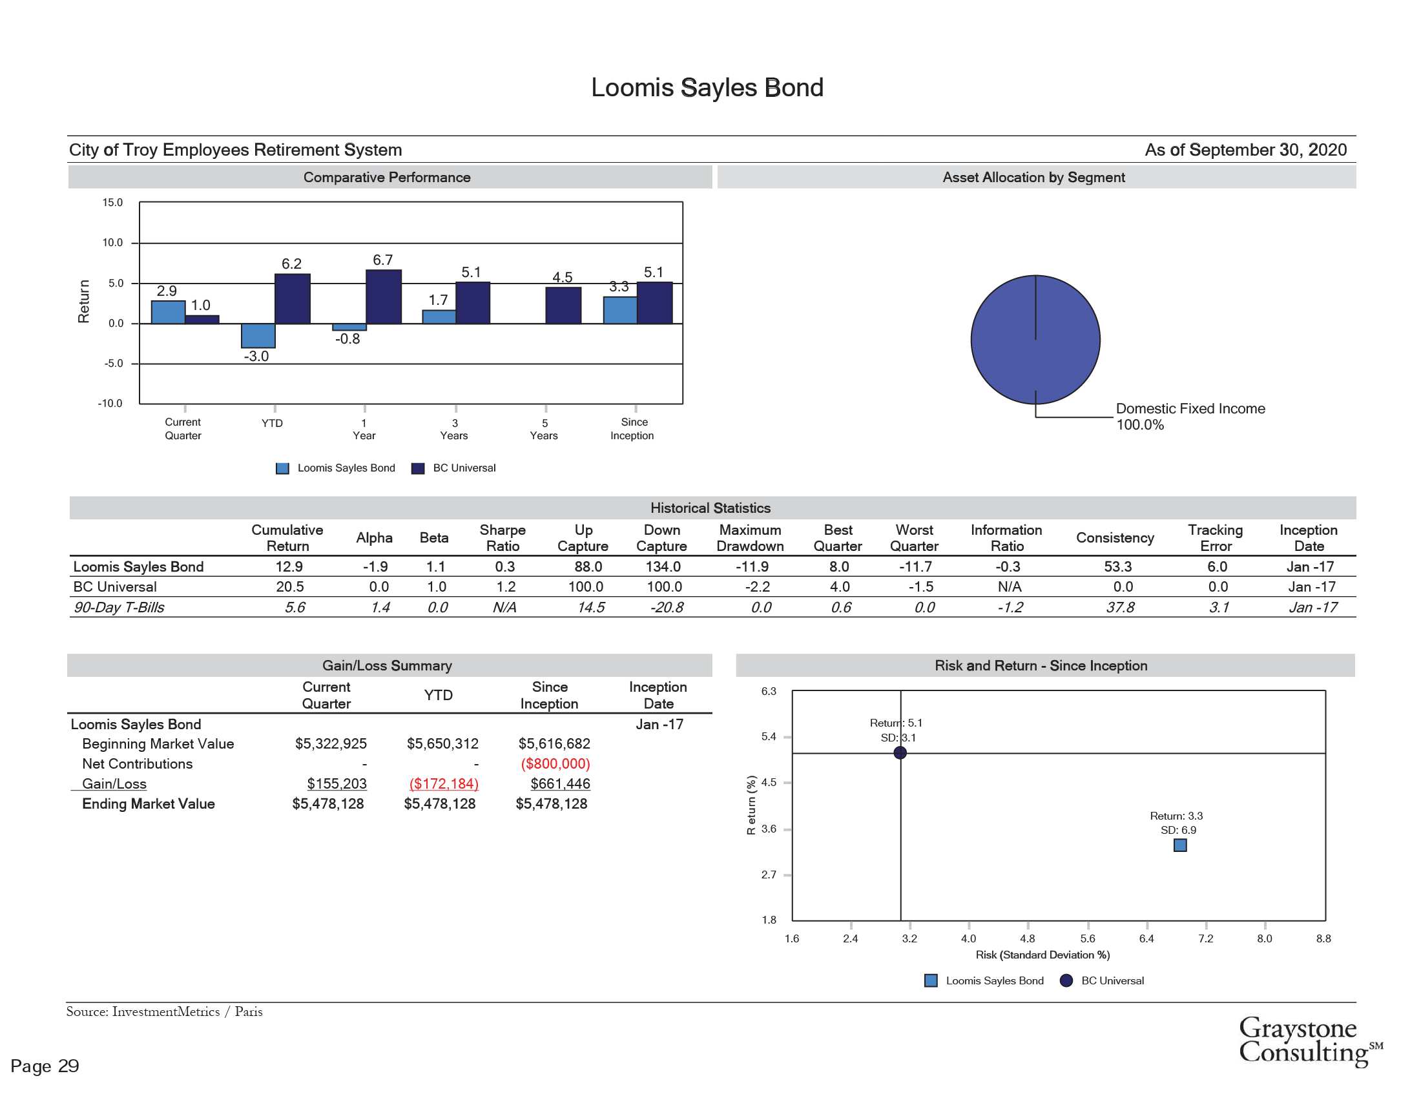The image size is (1421, 1098).
Task: Click the Loomis Sayles Bond page title
Action: [x=707, y=88]
